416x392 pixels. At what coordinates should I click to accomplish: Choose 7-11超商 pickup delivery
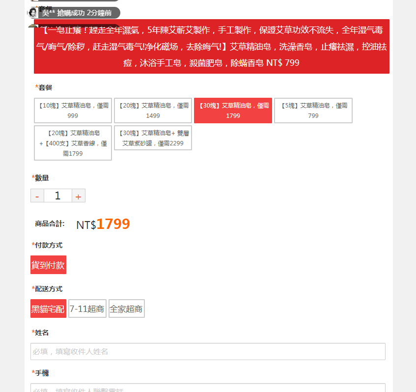[87, 309]
